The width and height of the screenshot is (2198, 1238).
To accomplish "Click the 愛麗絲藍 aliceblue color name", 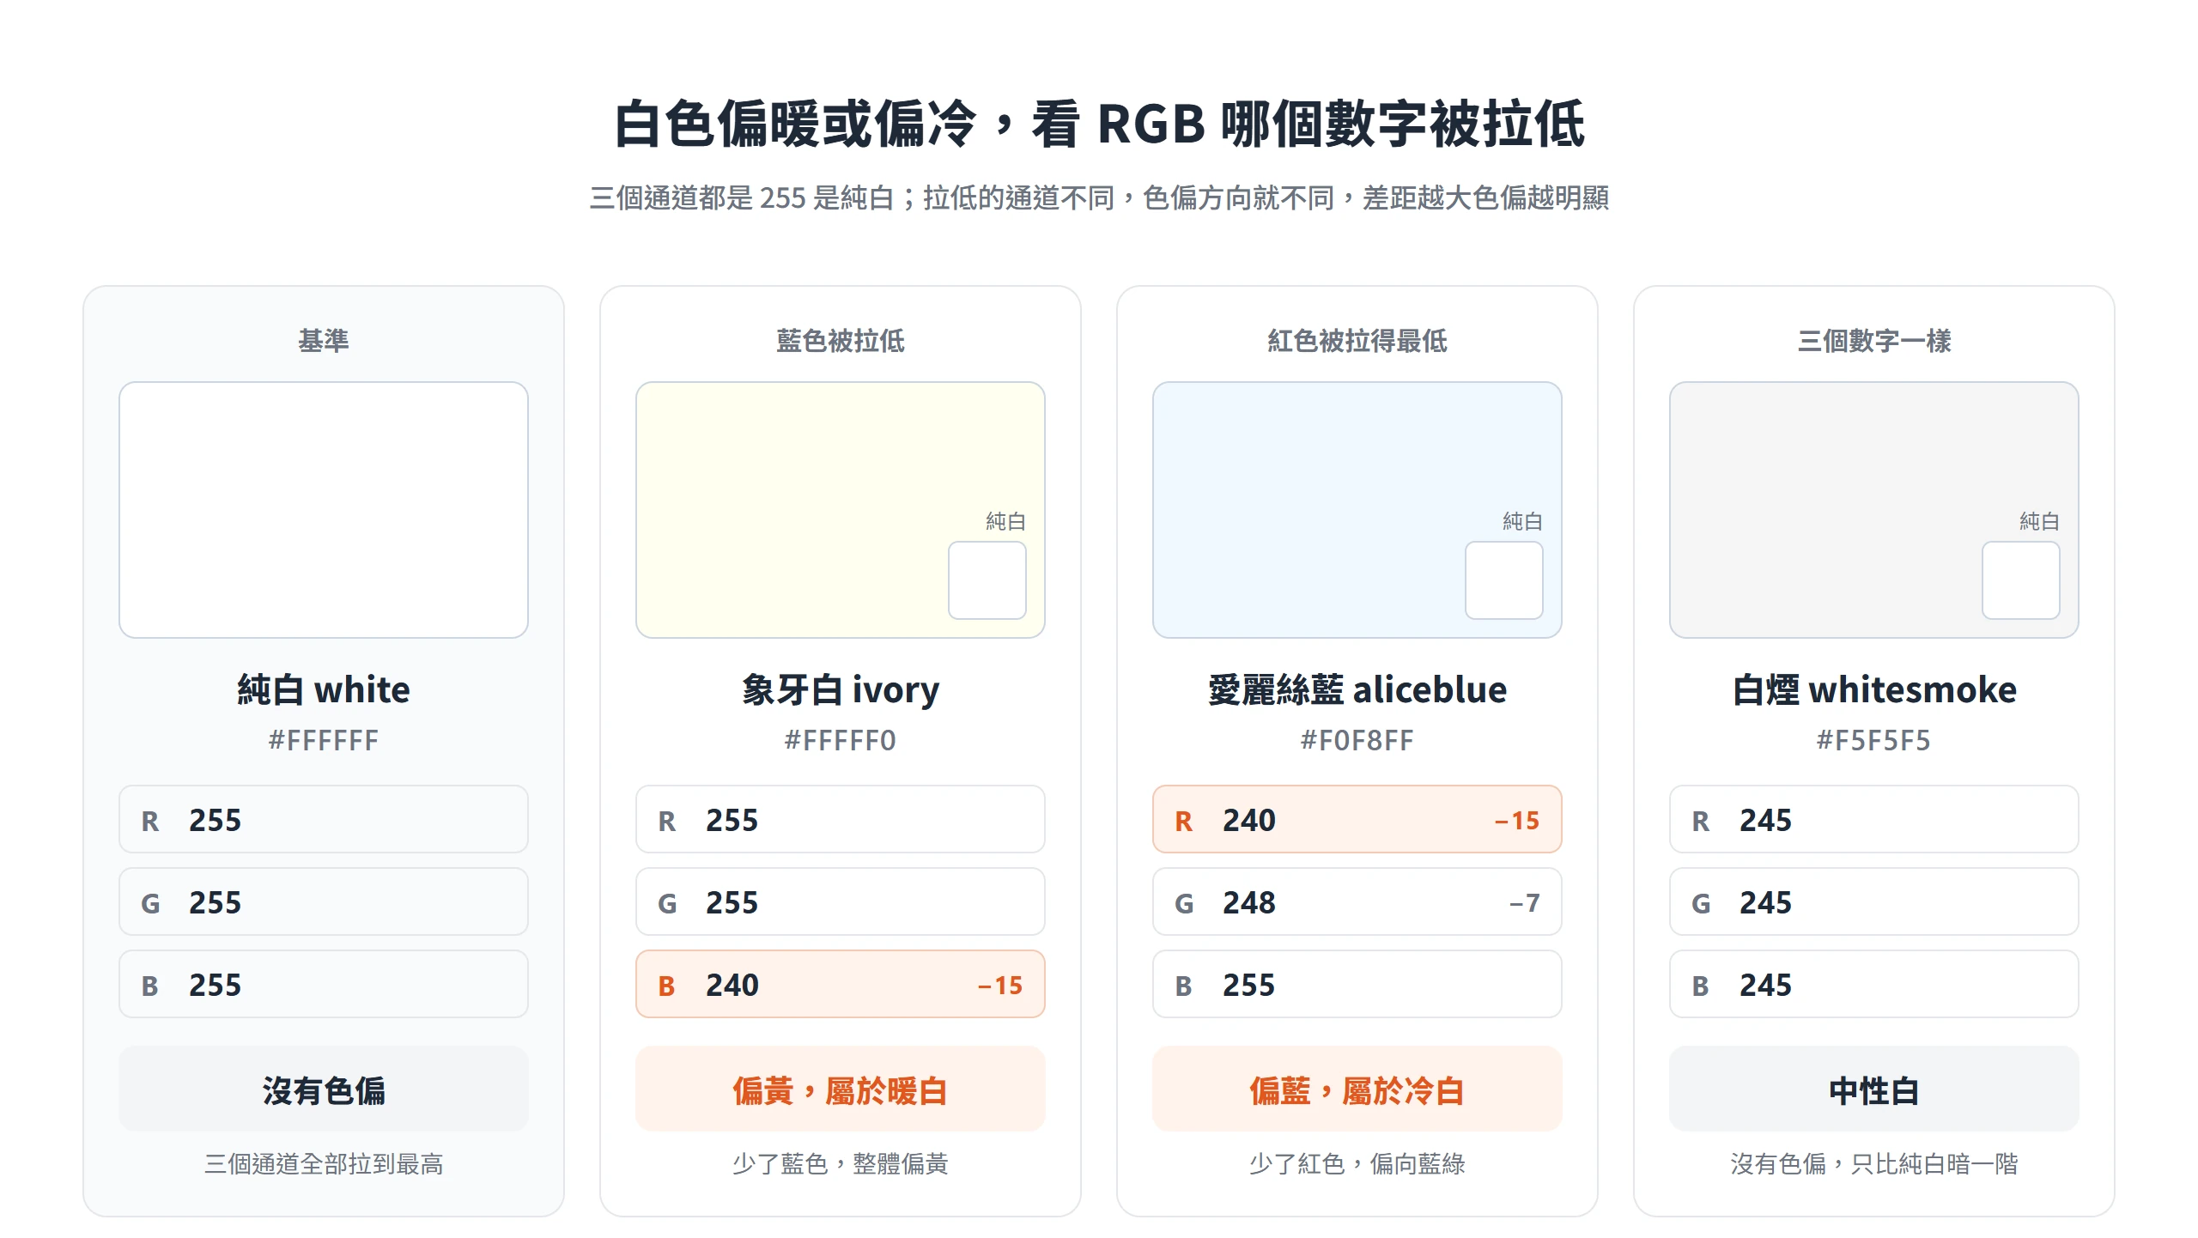I will point(1357,690).
